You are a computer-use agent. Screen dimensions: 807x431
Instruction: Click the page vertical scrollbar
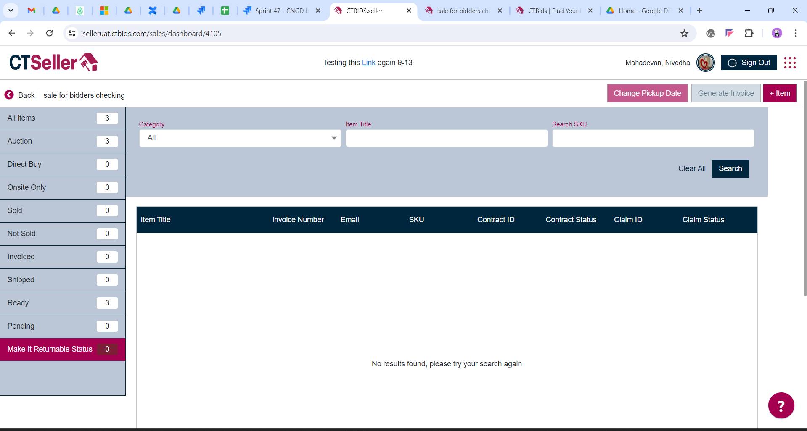(x=804, y=189)
